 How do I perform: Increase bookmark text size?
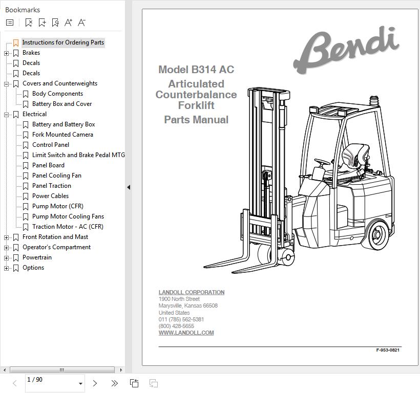(x=68, y=23)
